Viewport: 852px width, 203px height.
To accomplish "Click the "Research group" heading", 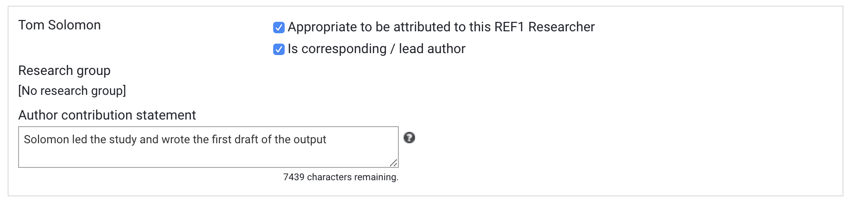I will (64, 71).
